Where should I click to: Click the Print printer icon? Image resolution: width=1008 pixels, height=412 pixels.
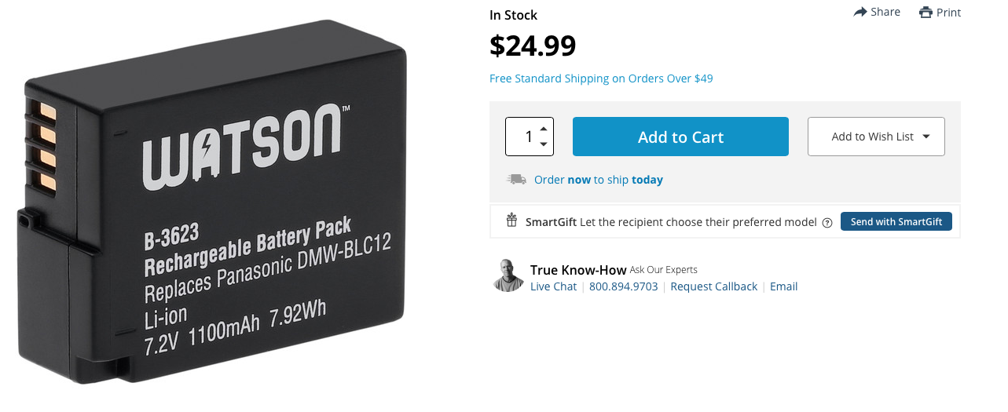(926, 12)
